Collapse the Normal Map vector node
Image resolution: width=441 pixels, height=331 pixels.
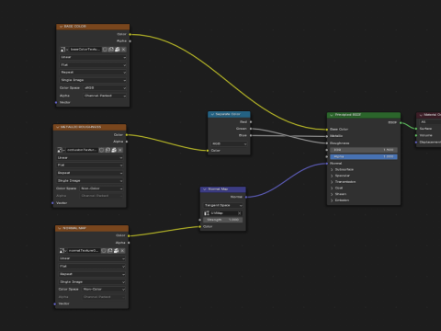click(205, 189)
